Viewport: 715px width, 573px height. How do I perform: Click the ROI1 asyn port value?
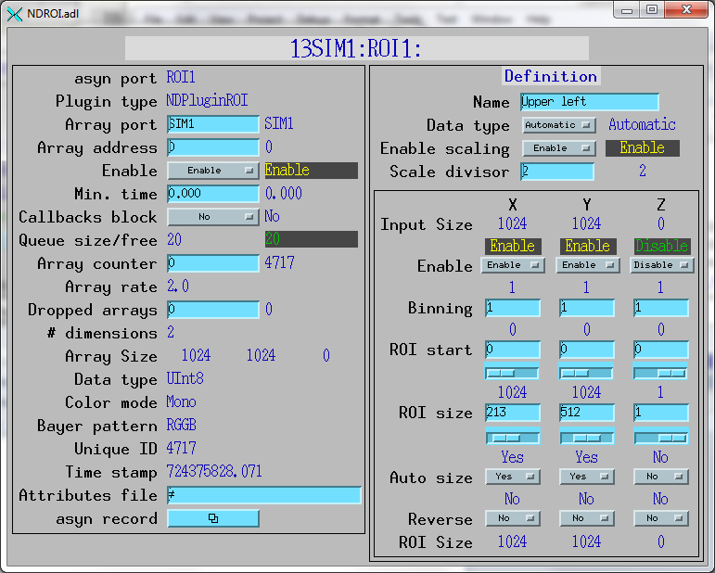click(181, 77)
